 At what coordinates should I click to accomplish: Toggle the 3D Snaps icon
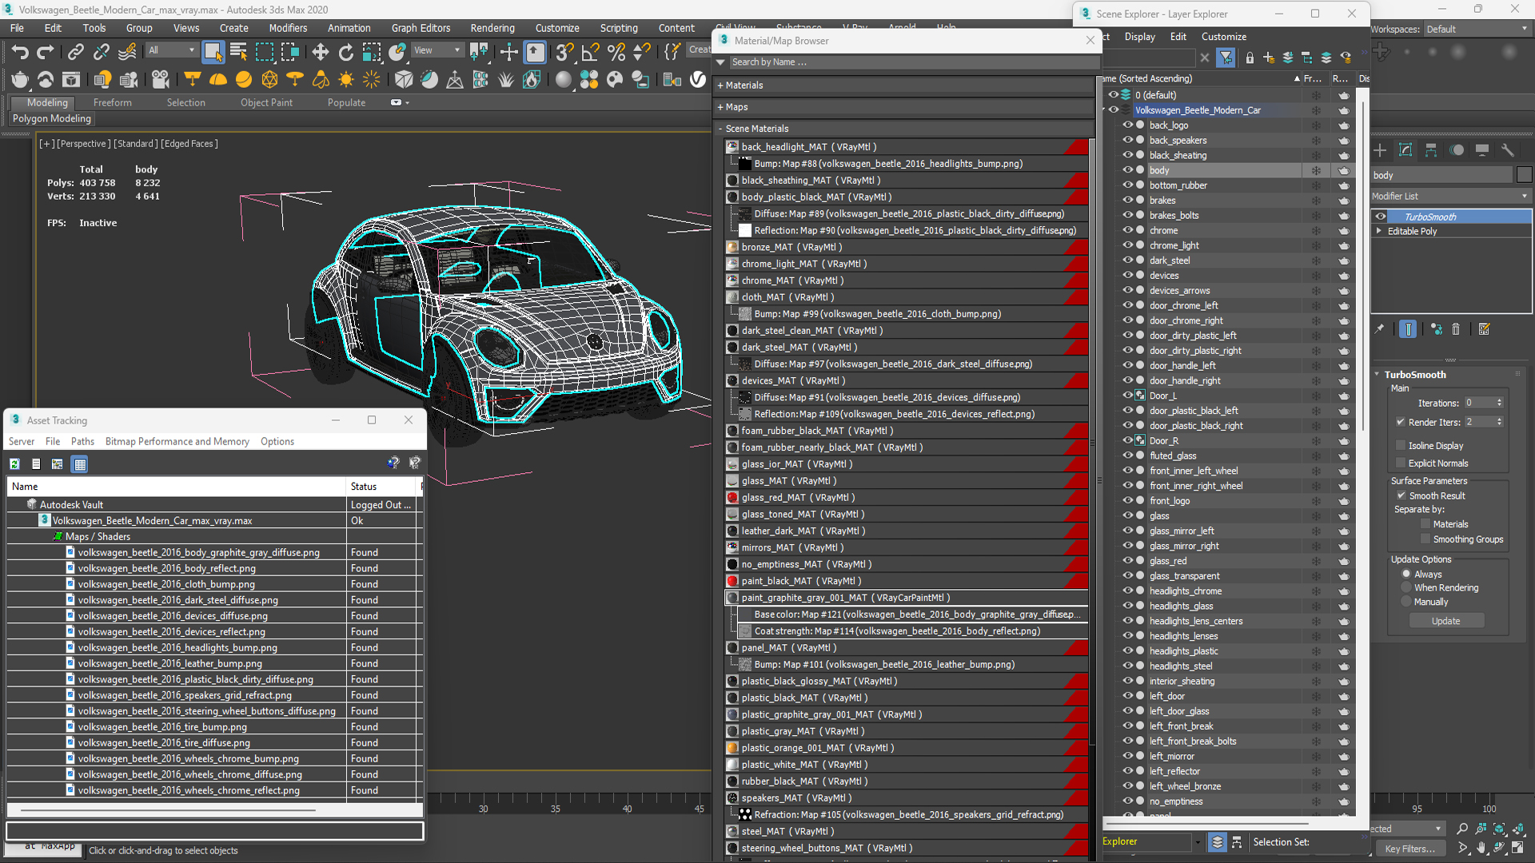click(565, 52)
